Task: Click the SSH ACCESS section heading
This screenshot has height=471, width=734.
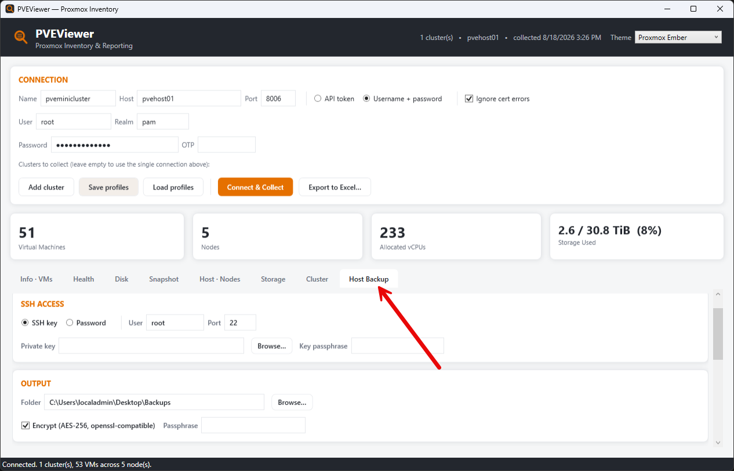Action: (x=42, y=304)
